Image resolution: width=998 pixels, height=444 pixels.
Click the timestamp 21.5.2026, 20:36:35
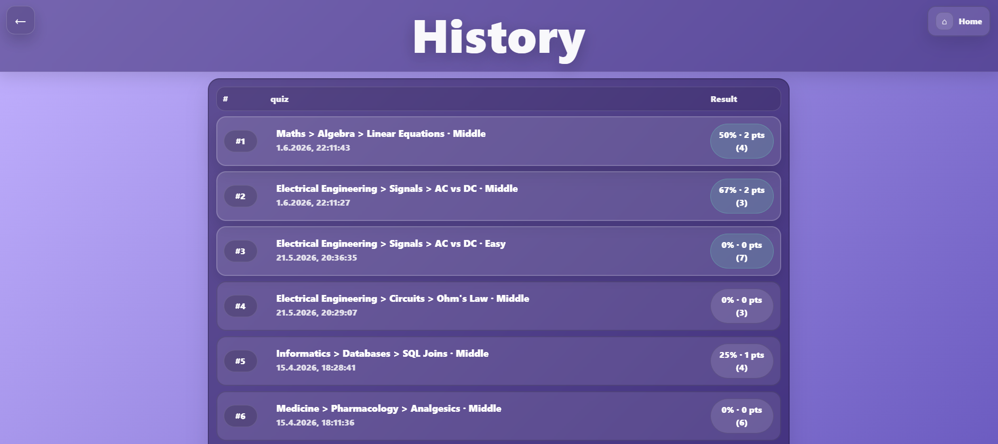click(316, 258)
